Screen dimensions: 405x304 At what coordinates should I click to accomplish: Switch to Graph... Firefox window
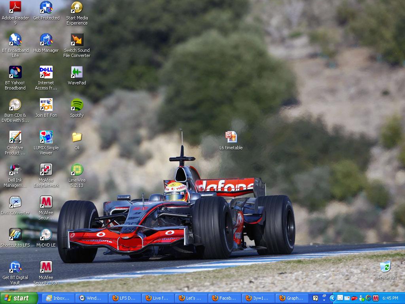pos(291,298)
